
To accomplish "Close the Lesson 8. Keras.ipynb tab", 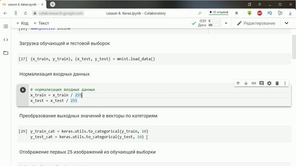I will (42, 4).
